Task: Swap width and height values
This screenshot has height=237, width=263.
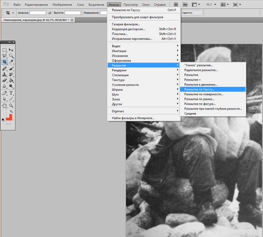Action: point(50,13)
